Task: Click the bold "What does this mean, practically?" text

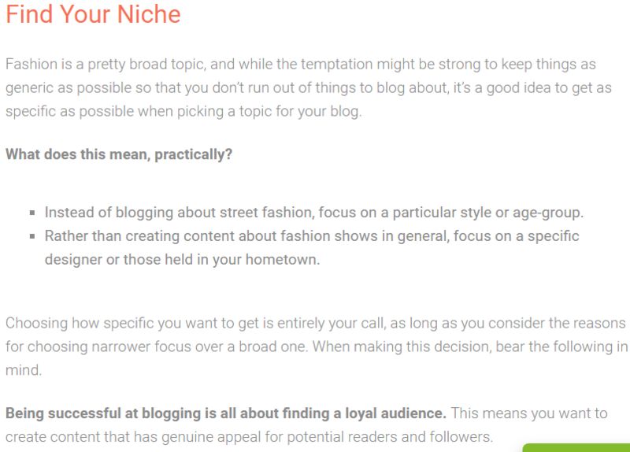Action: pos(119,154)
